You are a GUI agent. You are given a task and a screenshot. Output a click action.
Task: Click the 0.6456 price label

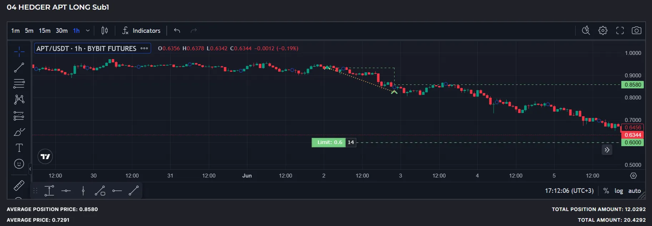pos(633,128)
